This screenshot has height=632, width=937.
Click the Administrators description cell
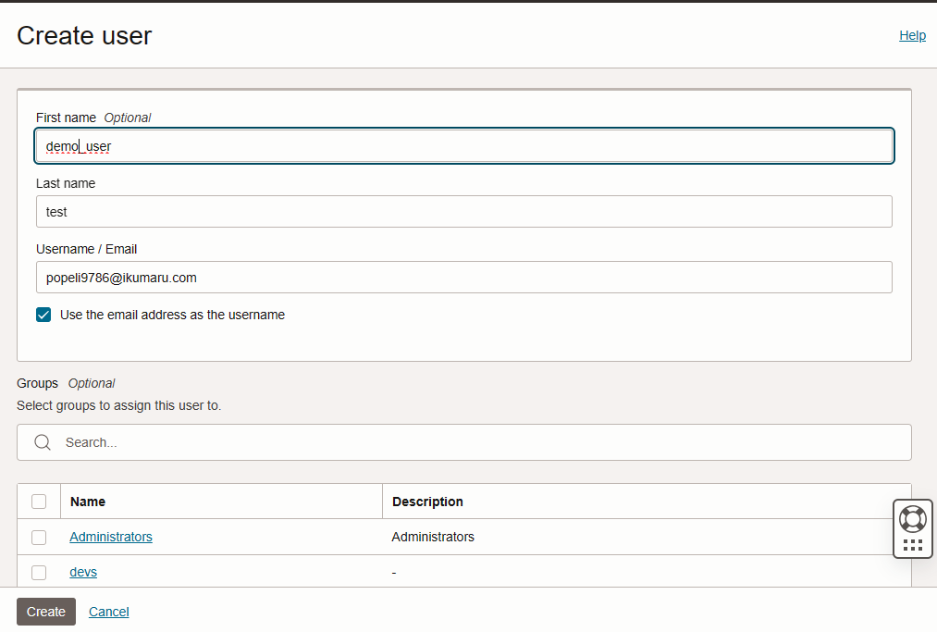[433, 537]
